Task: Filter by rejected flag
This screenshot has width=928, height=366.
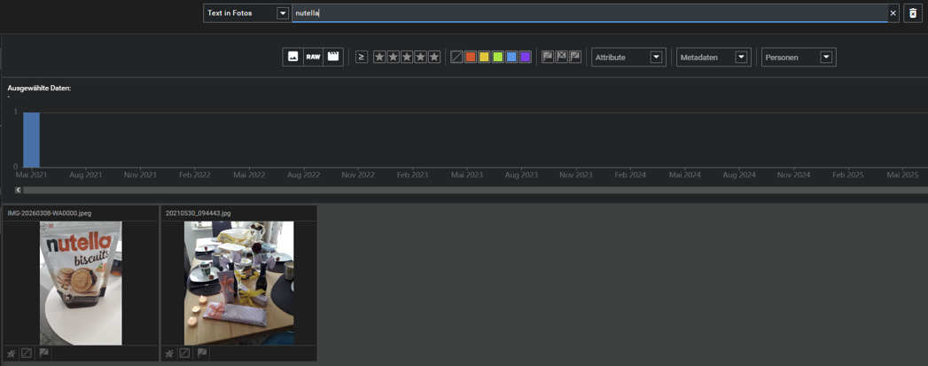Action: click(562, 57)
